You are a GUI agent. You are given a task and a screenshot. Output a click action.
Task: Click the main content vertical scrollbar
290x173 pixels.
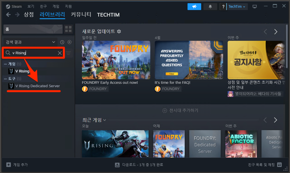pos(287,46)
